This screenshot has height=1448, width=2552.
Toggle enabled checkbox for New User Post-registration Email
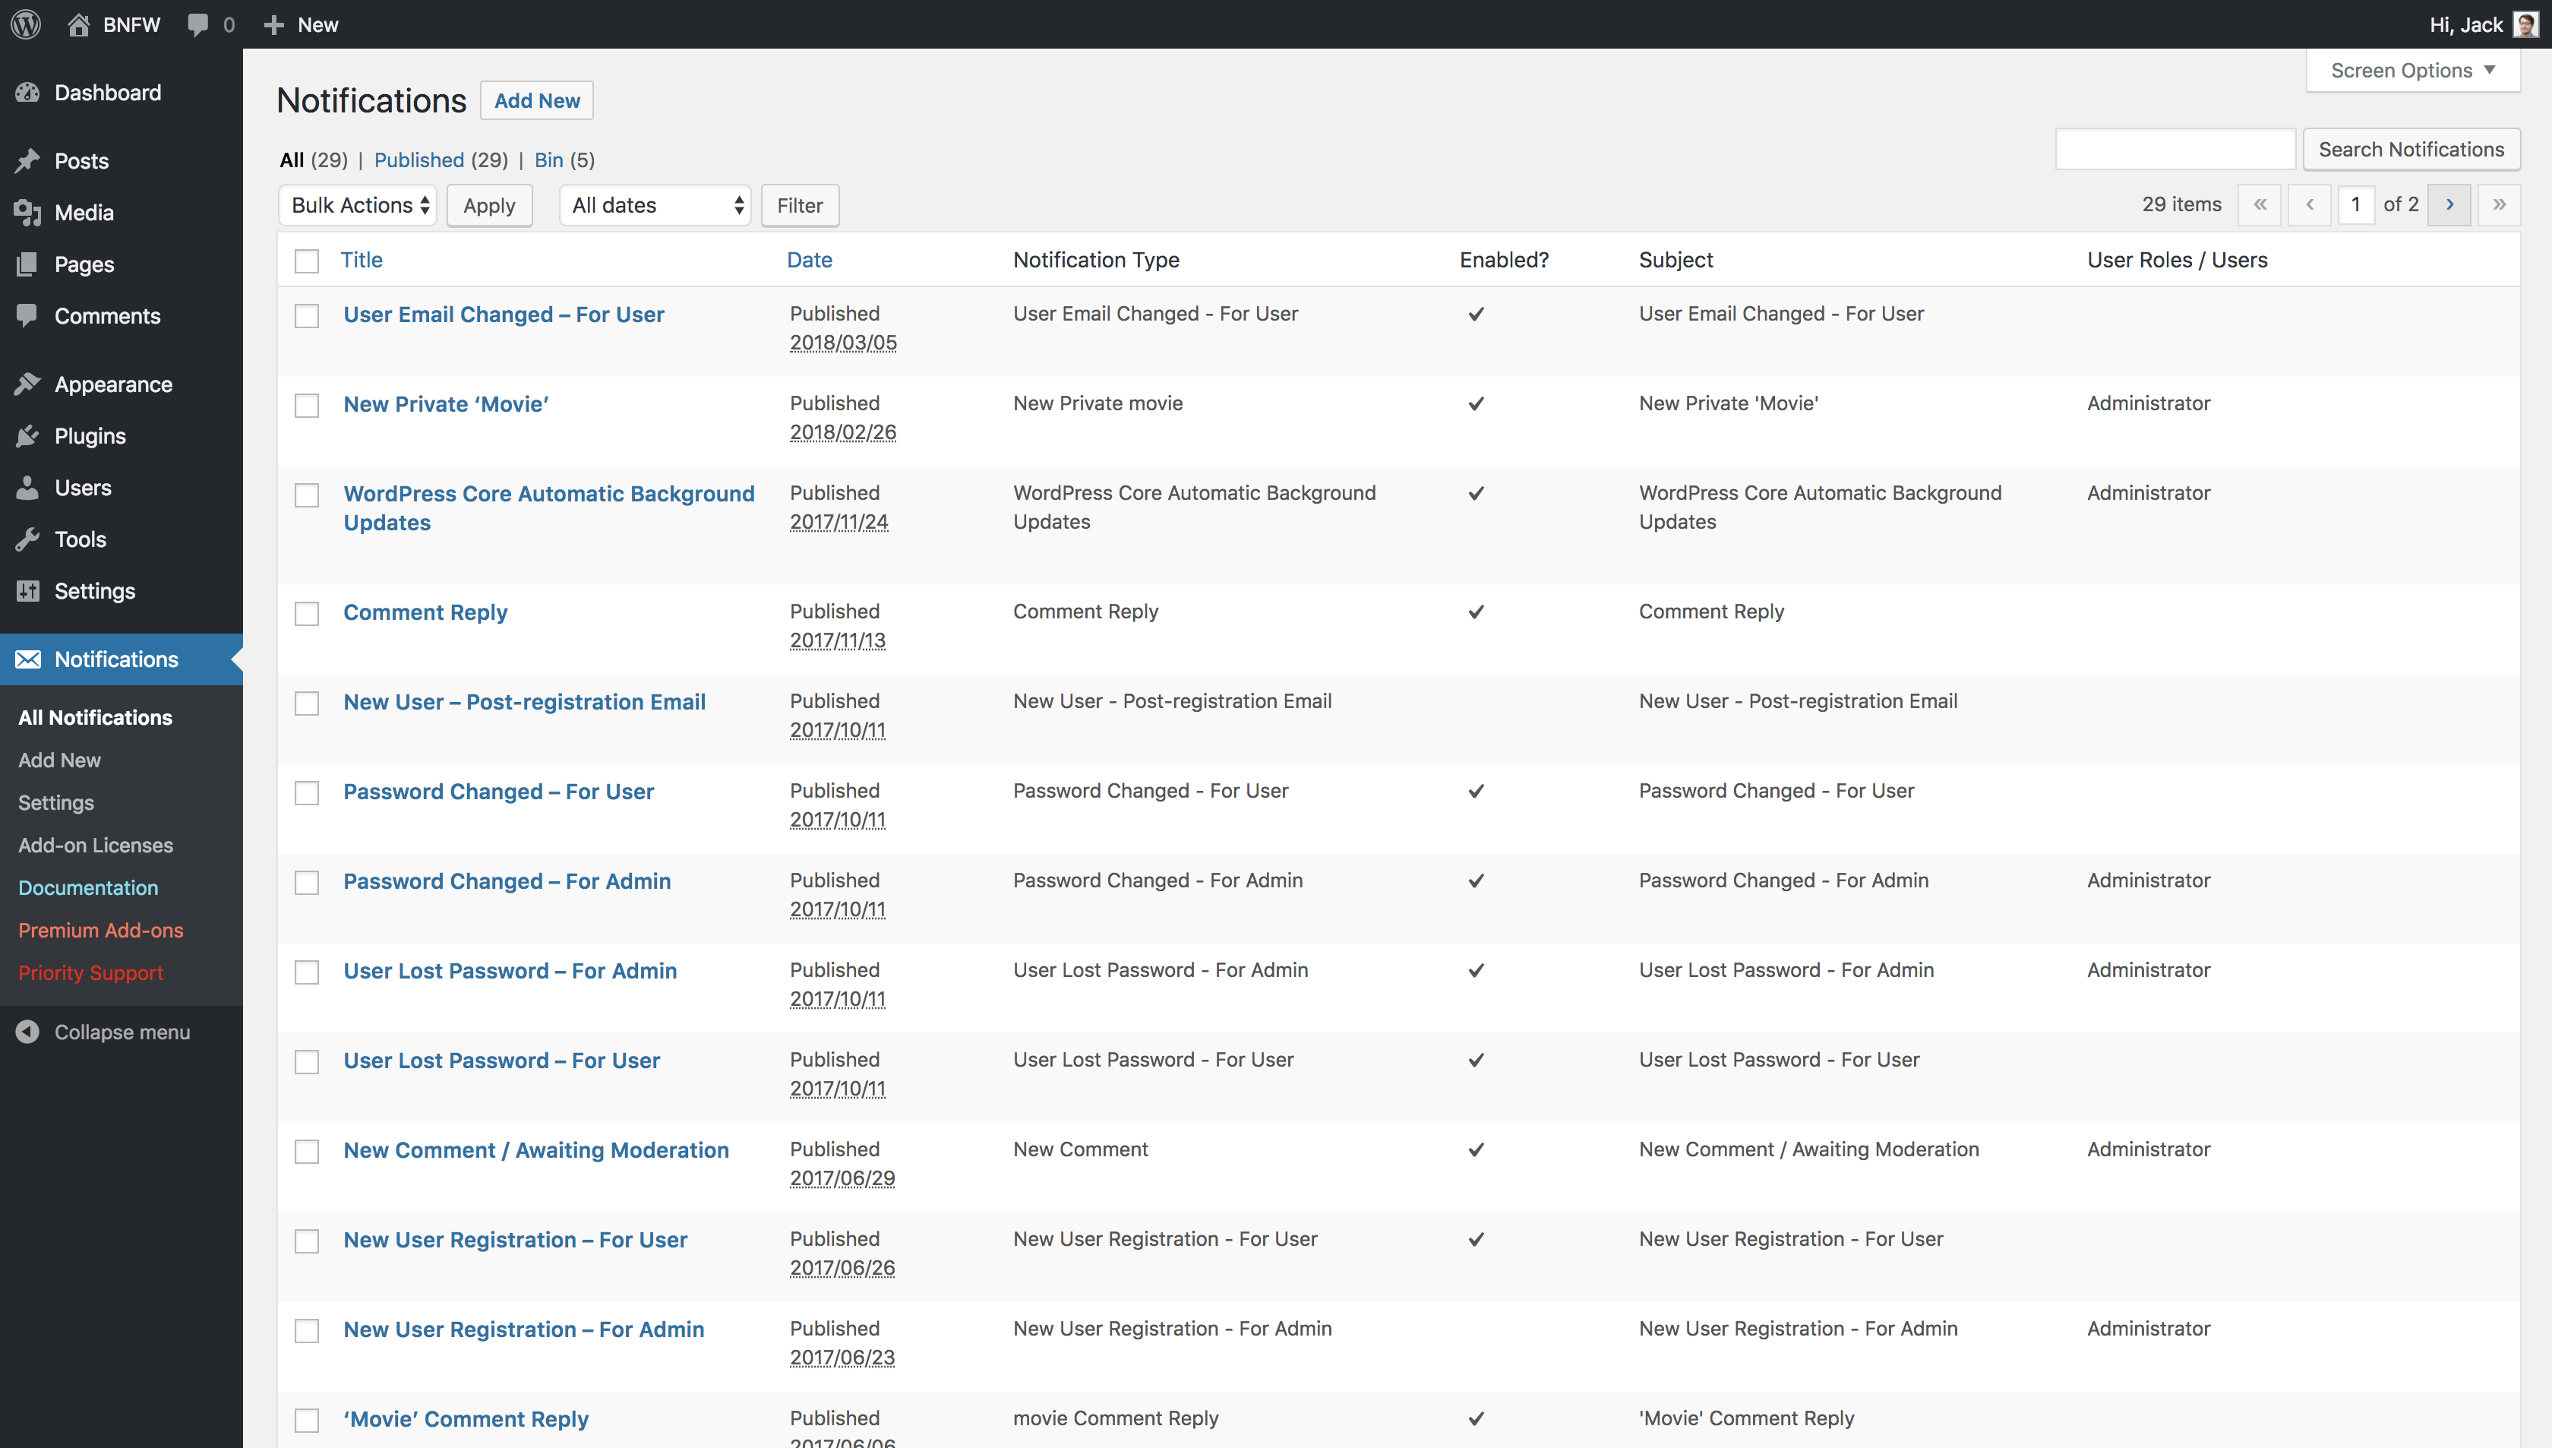1477,701
